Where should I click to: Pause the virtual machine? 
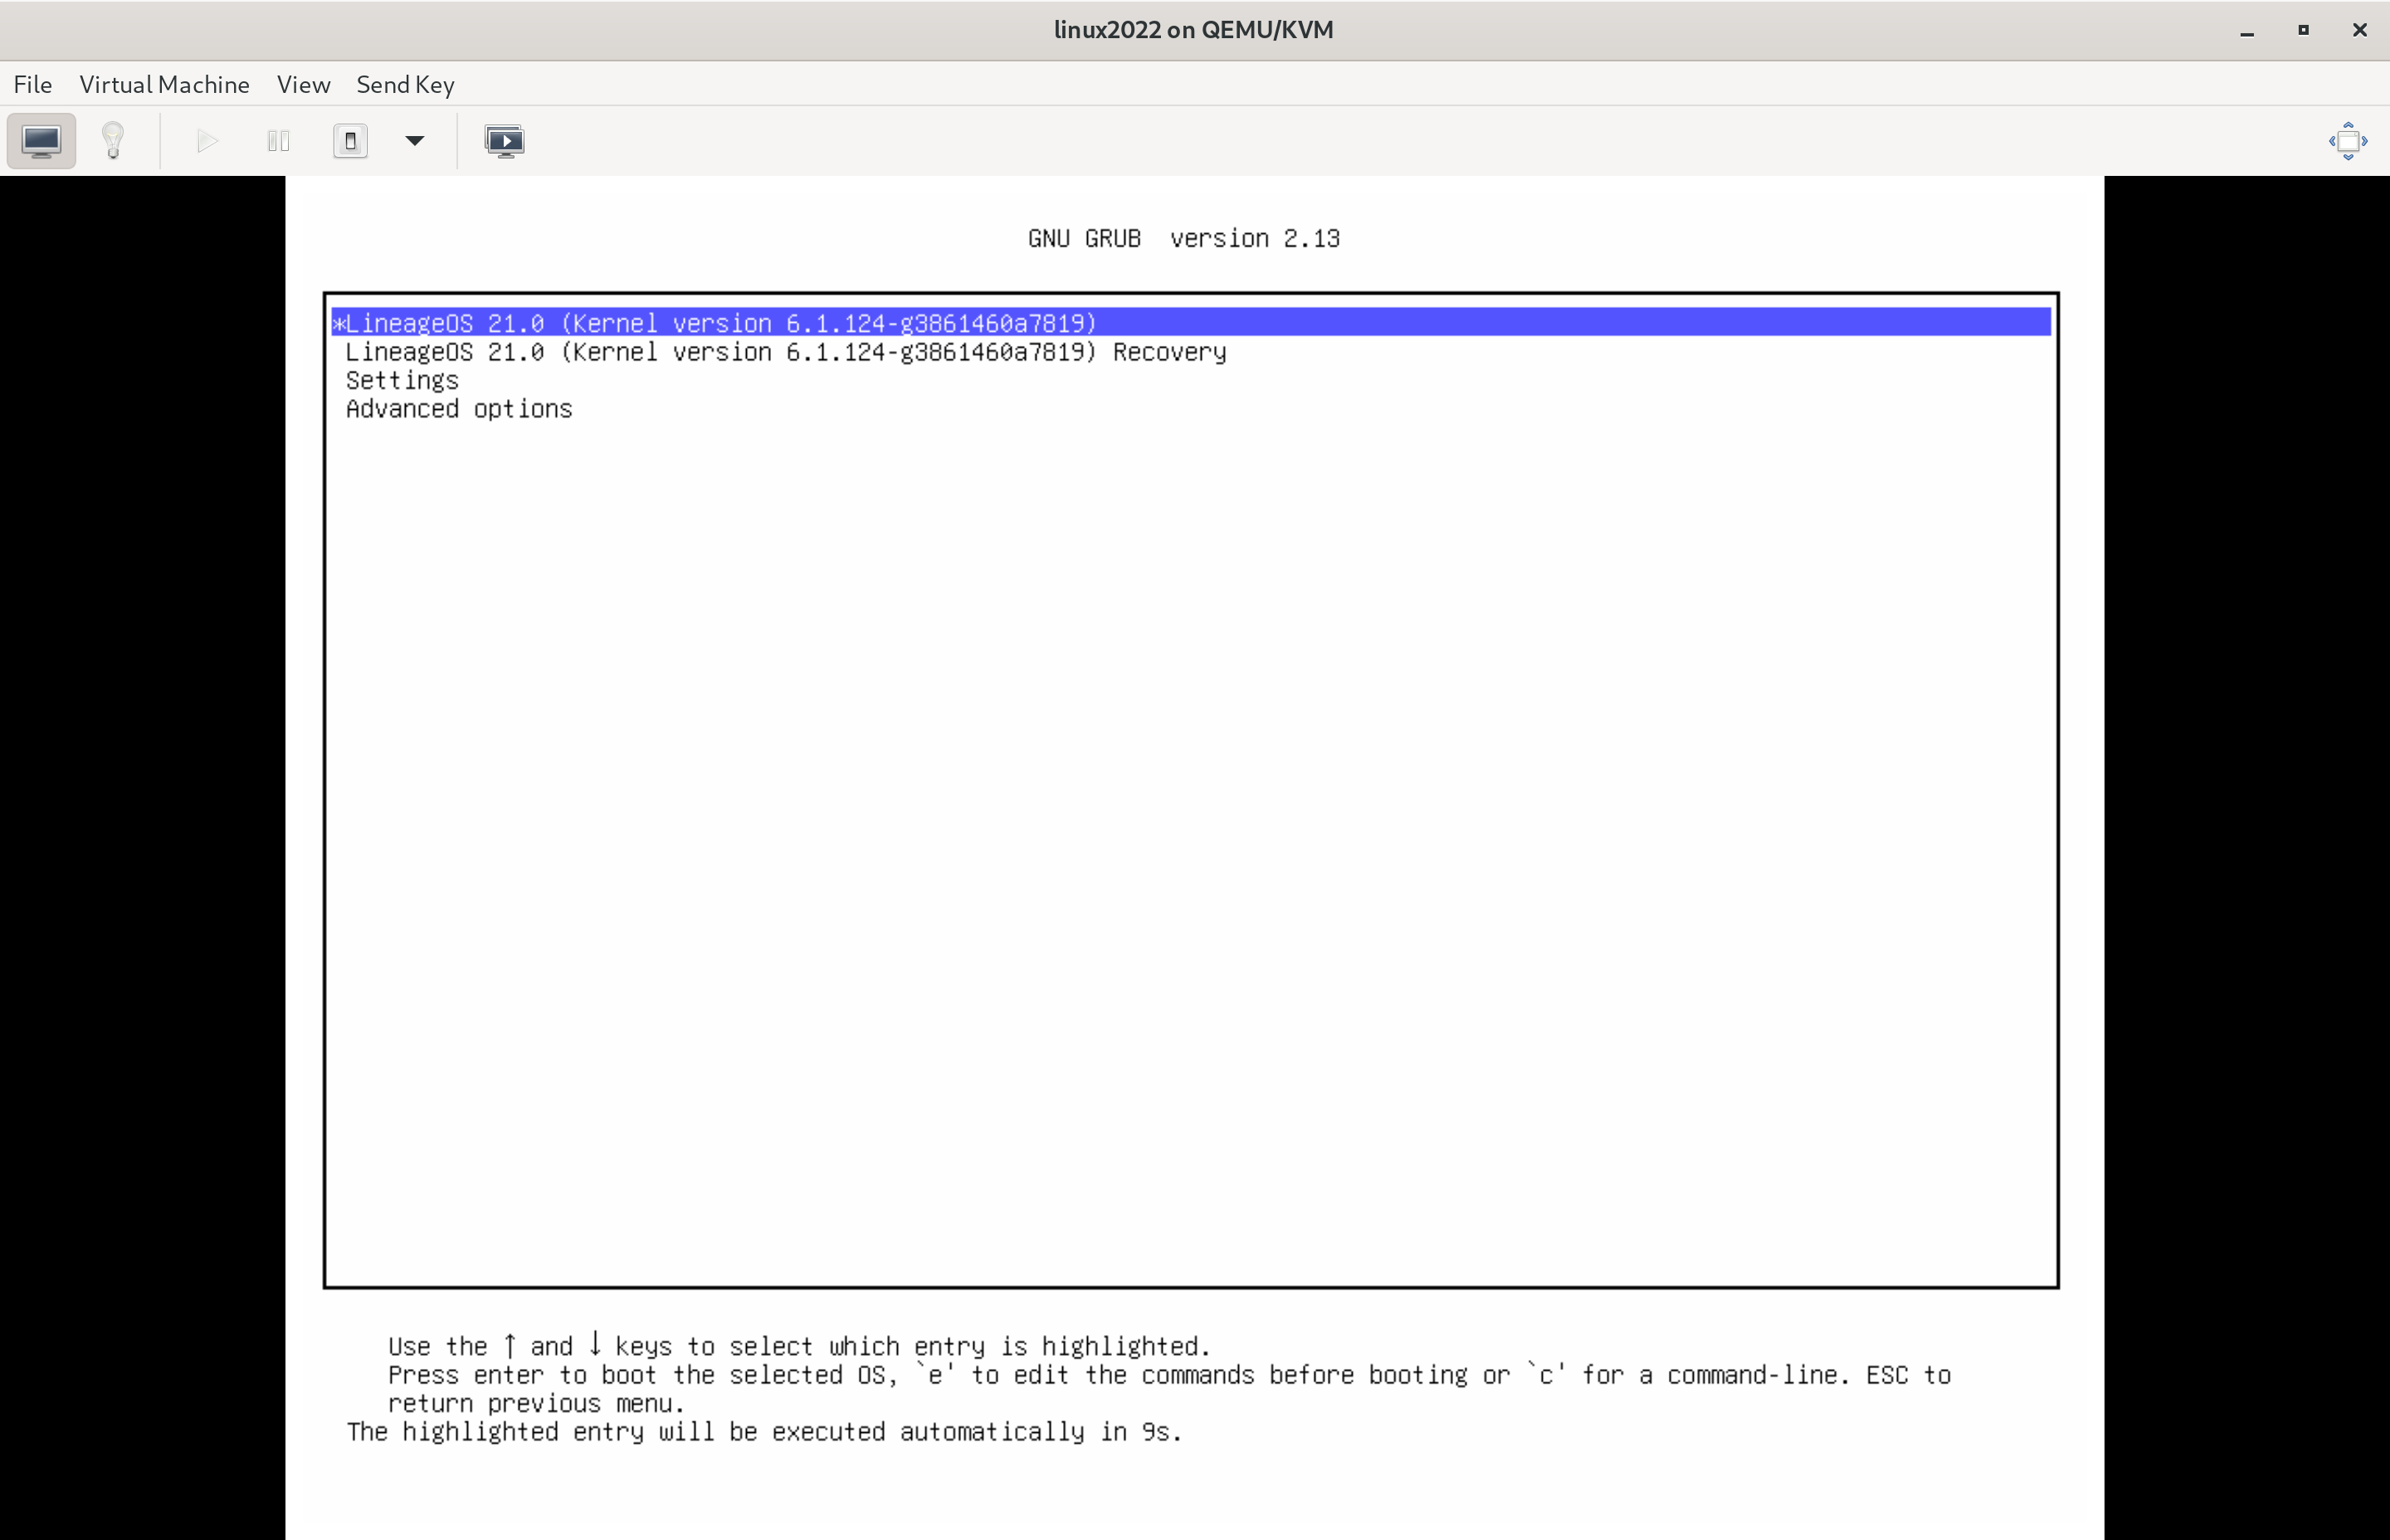pyautogui.click(x=279, y=141)
